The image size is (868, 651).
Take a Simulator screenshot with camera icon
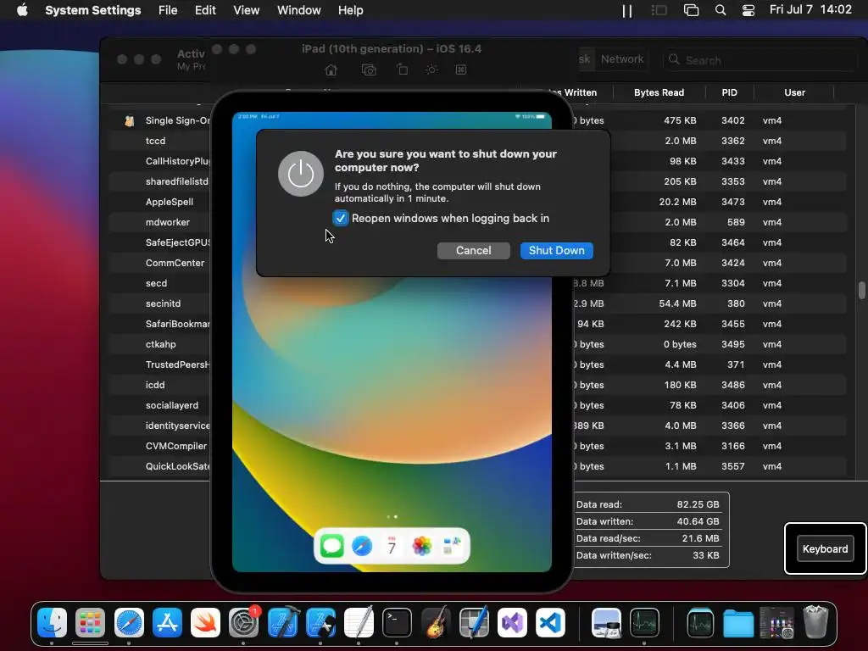click(369, 70)
